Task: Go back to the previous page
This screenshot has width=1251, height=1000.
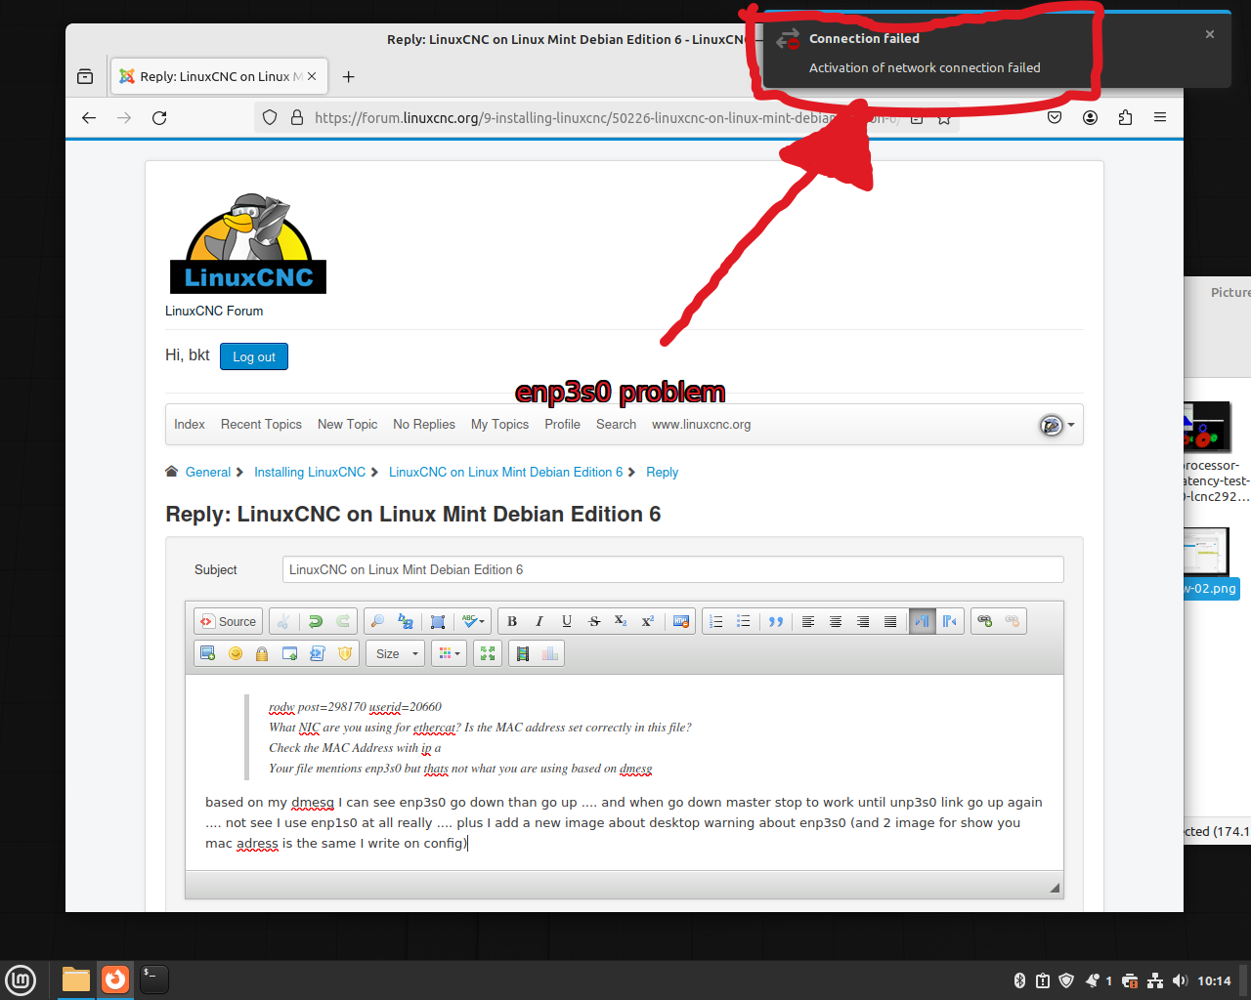Action: click(89, 117)
